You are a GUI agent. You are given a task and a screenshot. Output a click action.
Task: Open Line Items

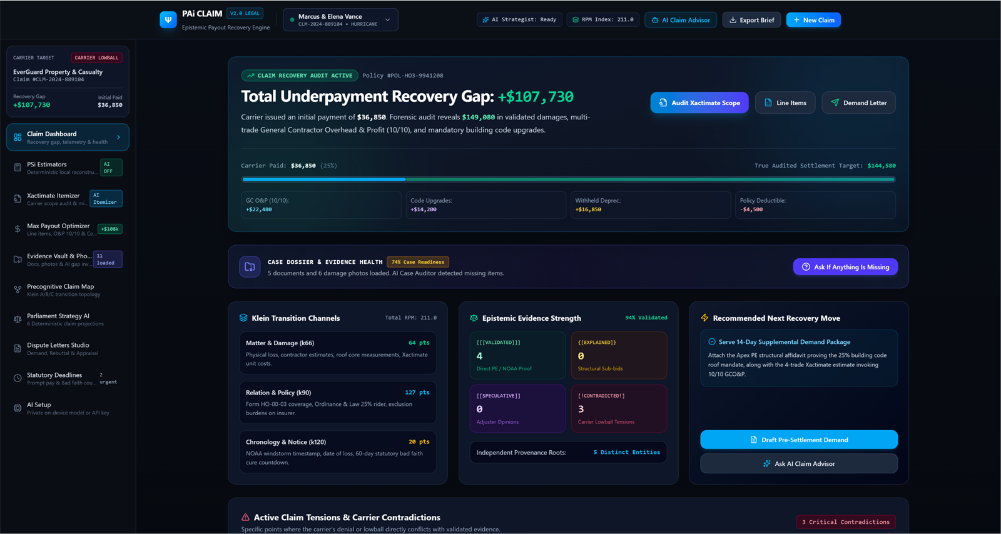point(785,103)
